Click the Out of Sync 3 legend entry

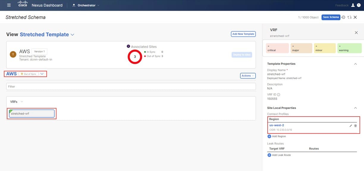click(x=153, y=56)
